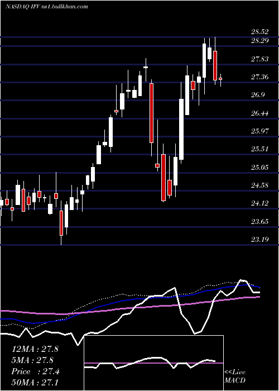Click the Price : 27.4 readout
279x391 pixels.
[36, 371]
